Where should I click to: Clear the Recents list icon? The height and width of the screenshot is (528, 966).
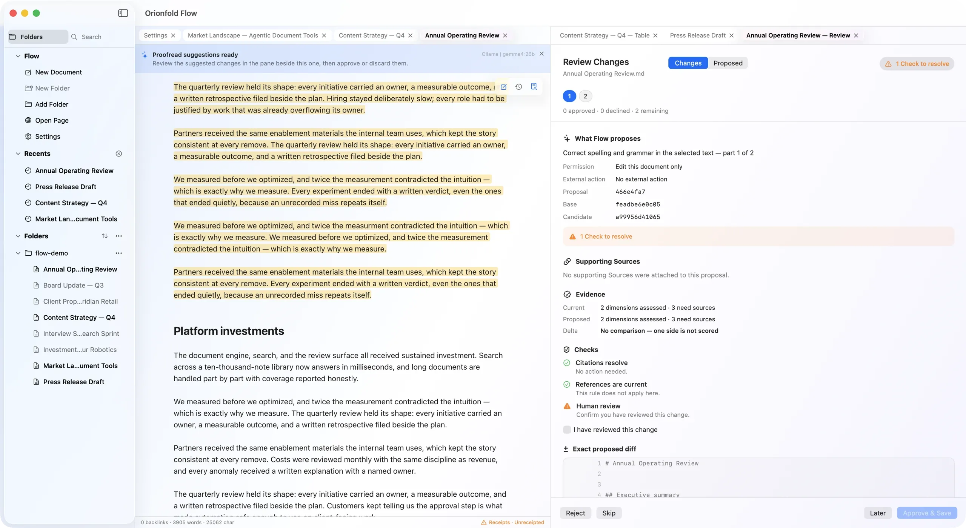[118, 153]
